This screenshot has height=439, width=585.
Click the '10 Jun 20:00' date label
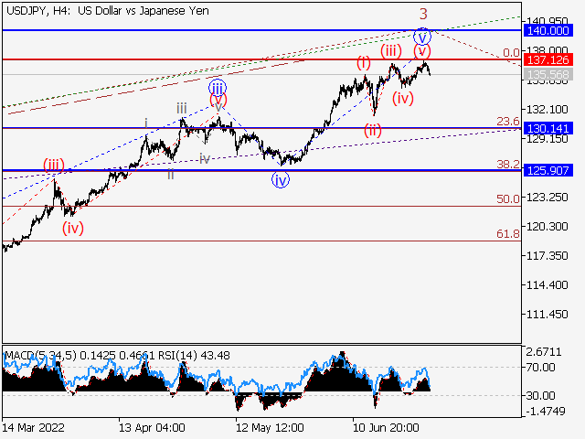pos(386,427)
